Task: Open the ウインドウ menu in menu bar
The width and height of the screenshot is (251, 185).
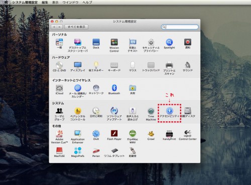Action: [x=70, y=3]
